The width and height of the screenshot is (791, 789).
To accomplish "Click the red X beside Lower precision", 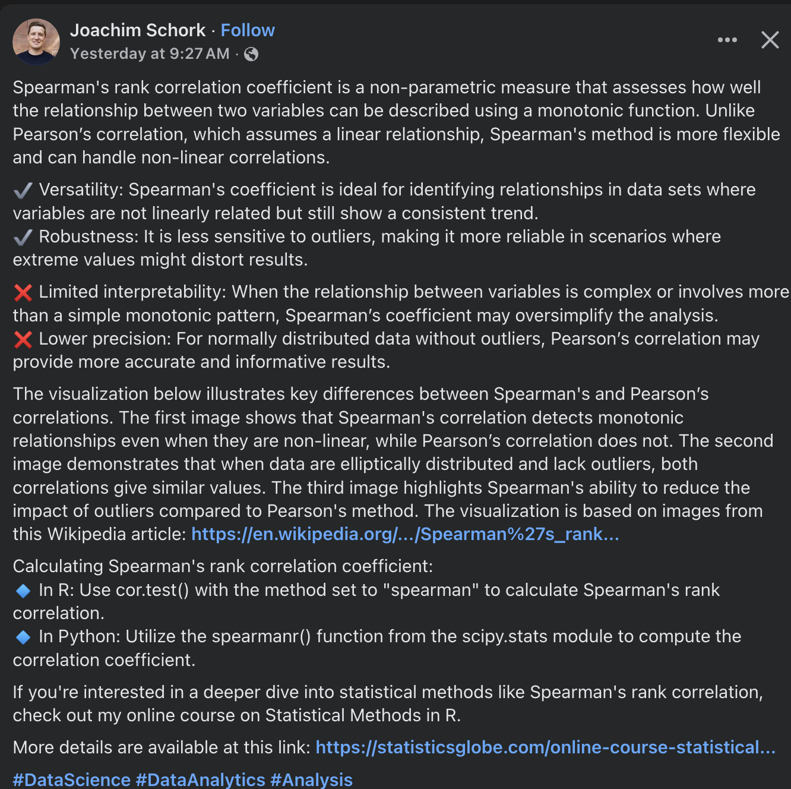I will (23, 339).
